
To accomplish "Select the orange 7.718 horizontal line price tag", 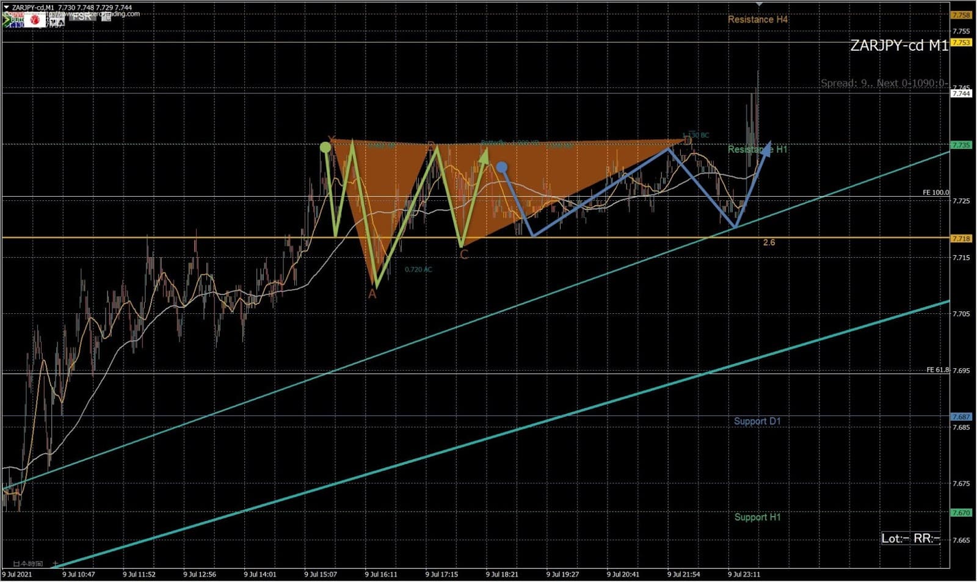I will pyautogui.click(x=961, y=238).
